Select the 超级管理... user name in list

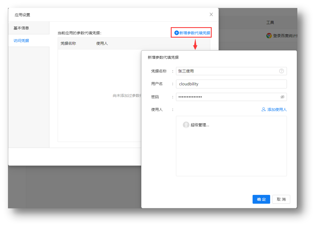(x=200, y=125)
